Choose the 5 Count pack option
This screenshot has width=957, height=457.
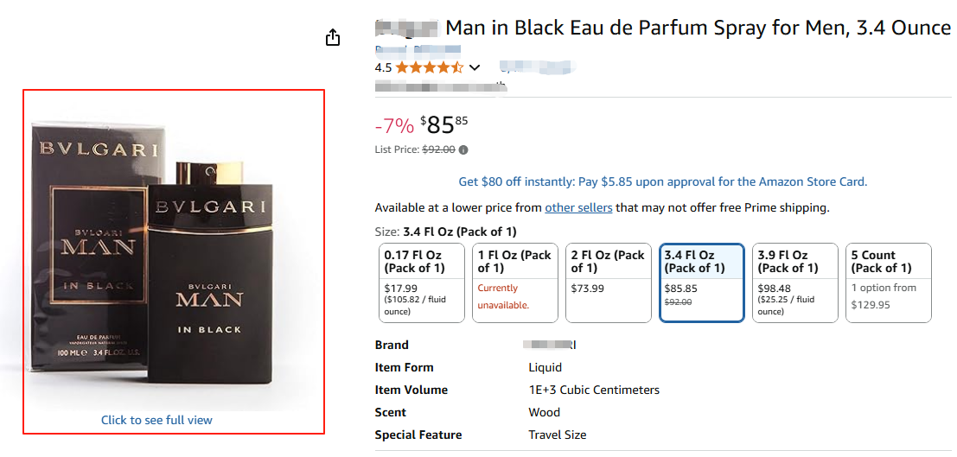pos(888,282)
